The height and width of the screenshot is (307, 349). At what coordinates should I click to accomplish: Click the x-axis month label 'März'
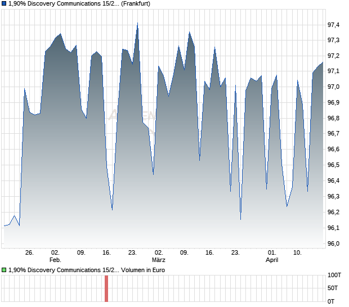159,260
